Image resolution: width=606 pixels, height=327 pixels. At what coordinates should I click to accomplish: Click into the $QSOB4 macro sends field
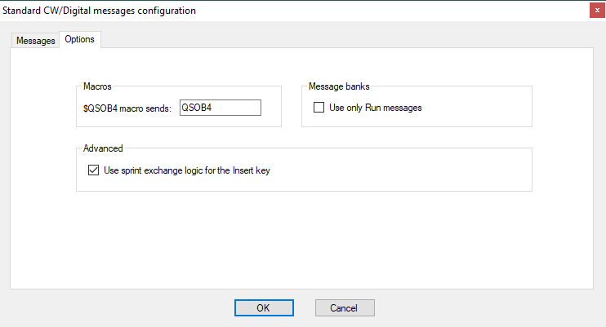(221, 108)
